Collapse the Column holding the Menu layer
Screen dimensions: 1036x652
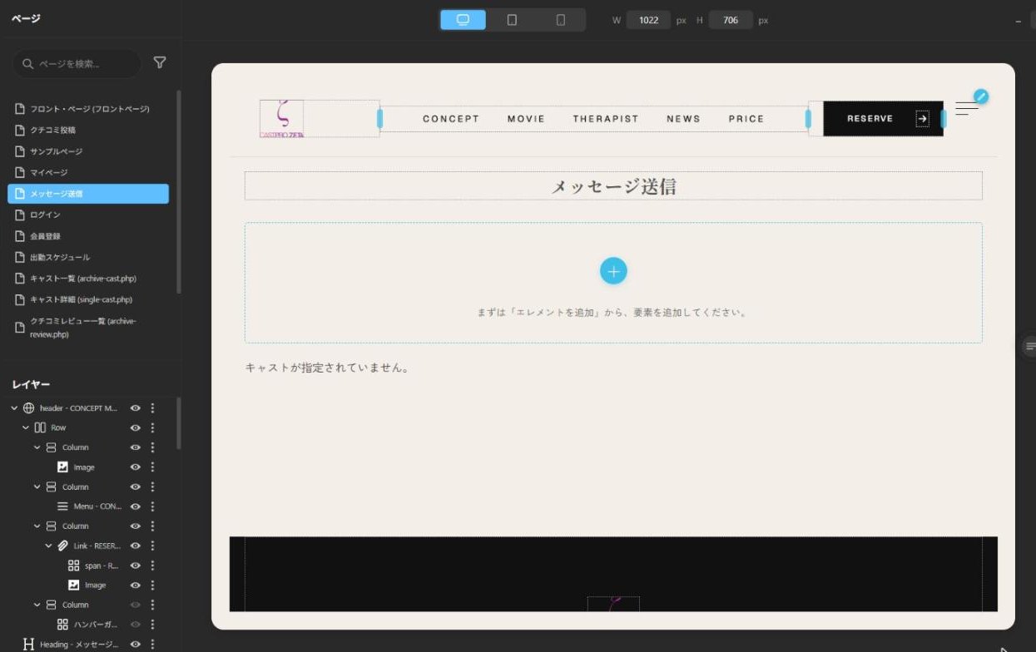(x=37, y=487)
